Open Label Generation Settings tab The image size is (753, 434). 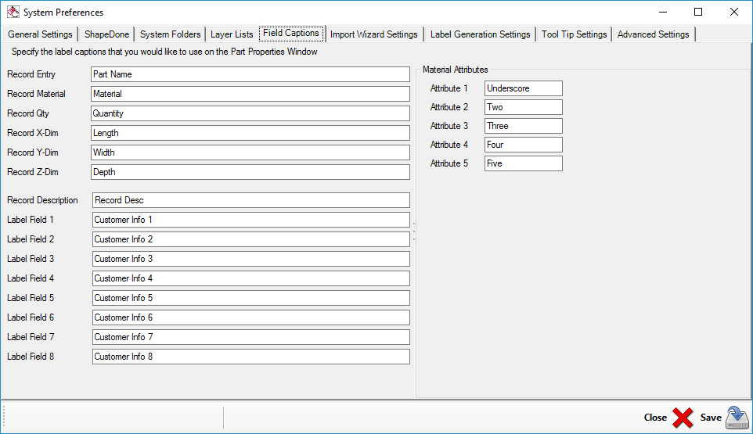tap(480, 34)
